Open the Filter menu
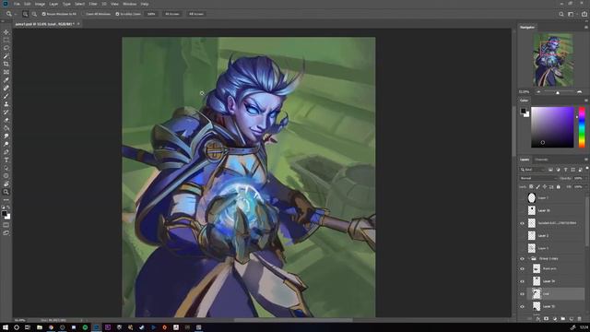590x332 pixels. (93, 4)
